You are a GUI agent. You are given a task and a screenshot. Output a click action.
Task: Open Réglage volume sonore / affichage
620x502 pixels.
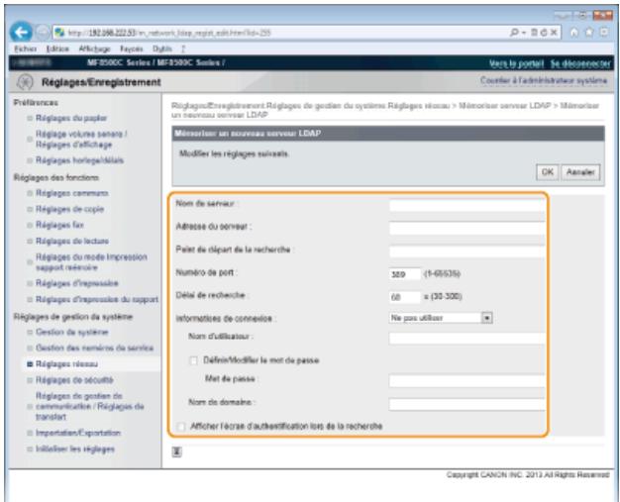[81, 140]
